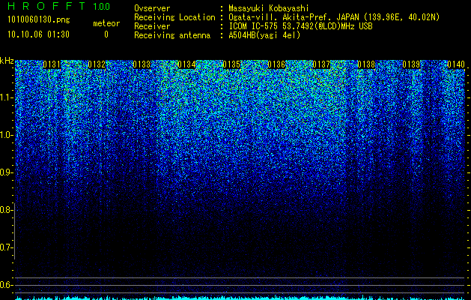Click the meteor count value 0

tap(106, 34)
